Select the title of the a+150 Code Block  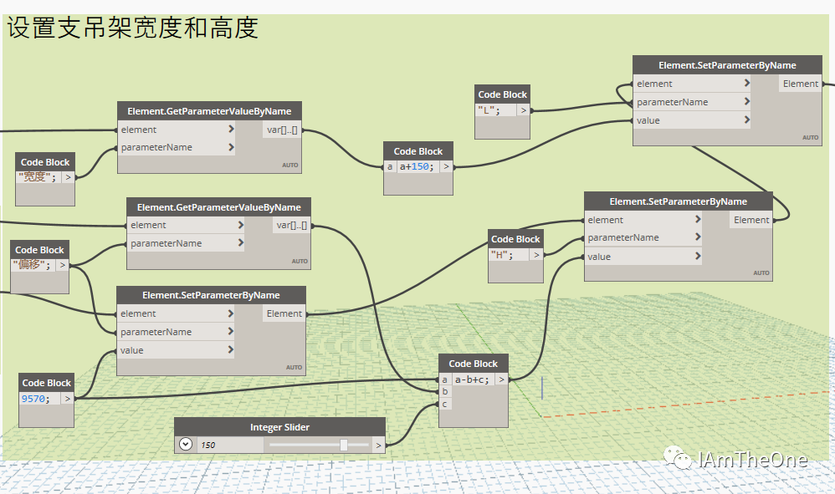tap(418, 151)
